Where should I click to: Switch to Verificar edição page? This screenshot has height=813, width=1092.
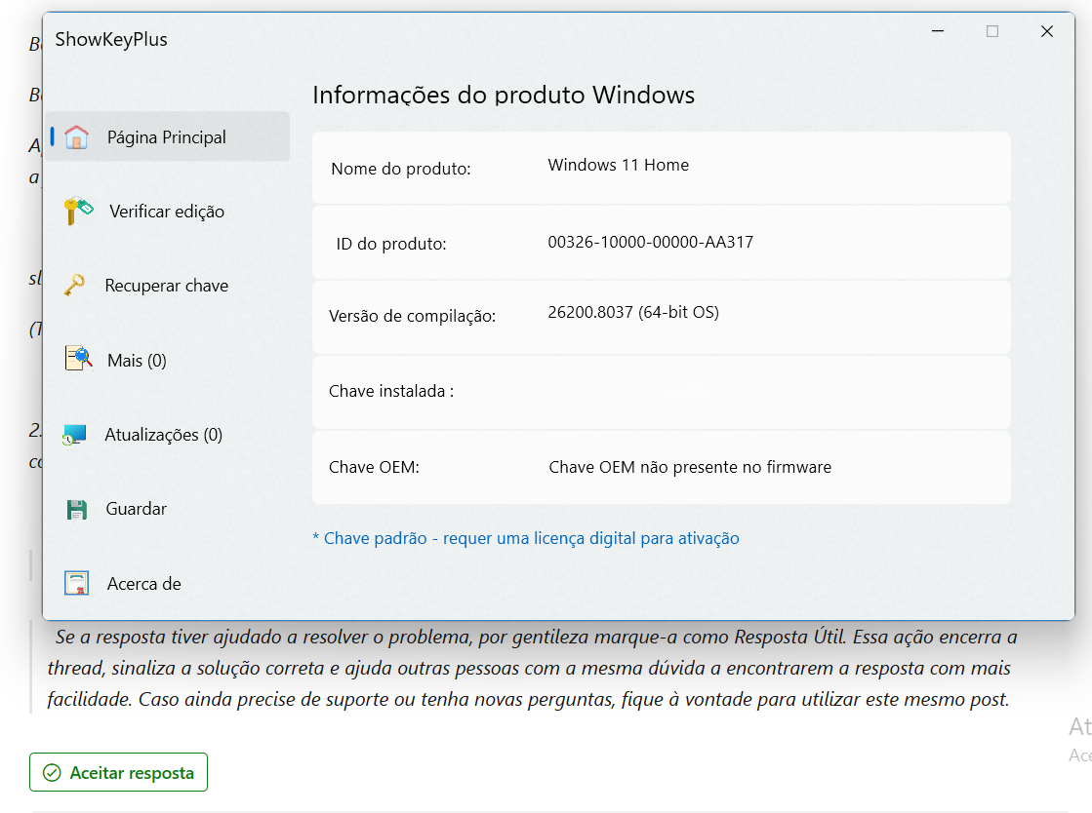168,212
